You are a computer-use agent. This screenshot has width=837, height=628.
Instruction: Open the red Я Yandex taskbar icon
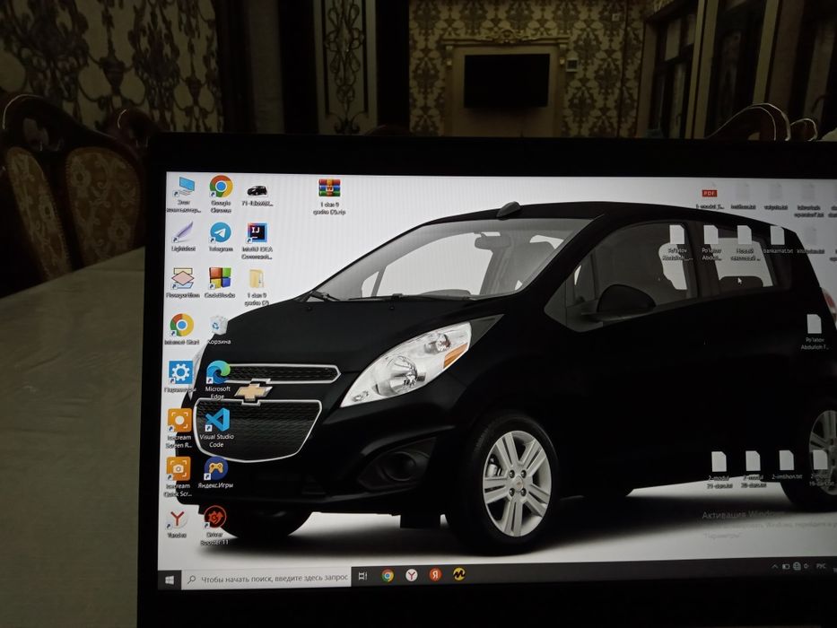435,574
